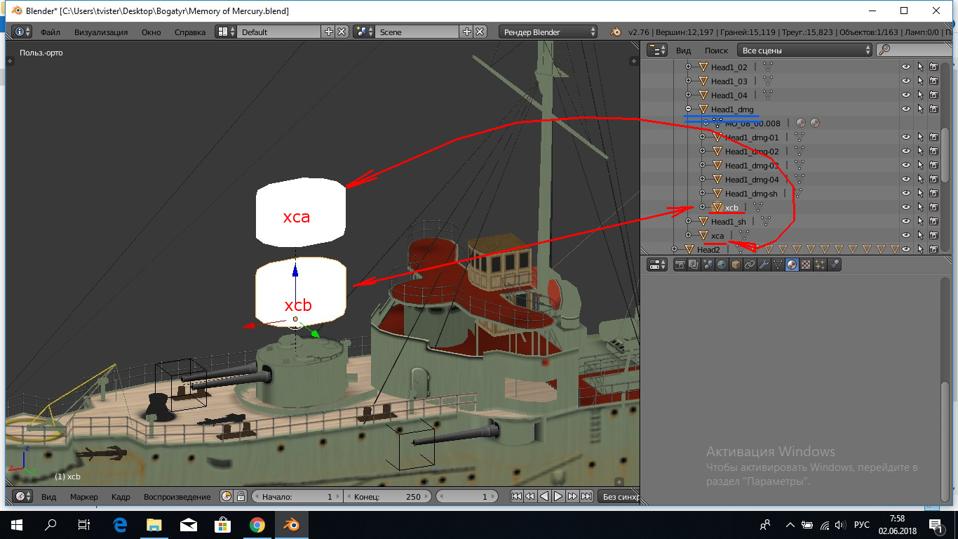Open Google Chrome from the Windows taskbar
Viewport: 958px width, 539px height.
257,524
